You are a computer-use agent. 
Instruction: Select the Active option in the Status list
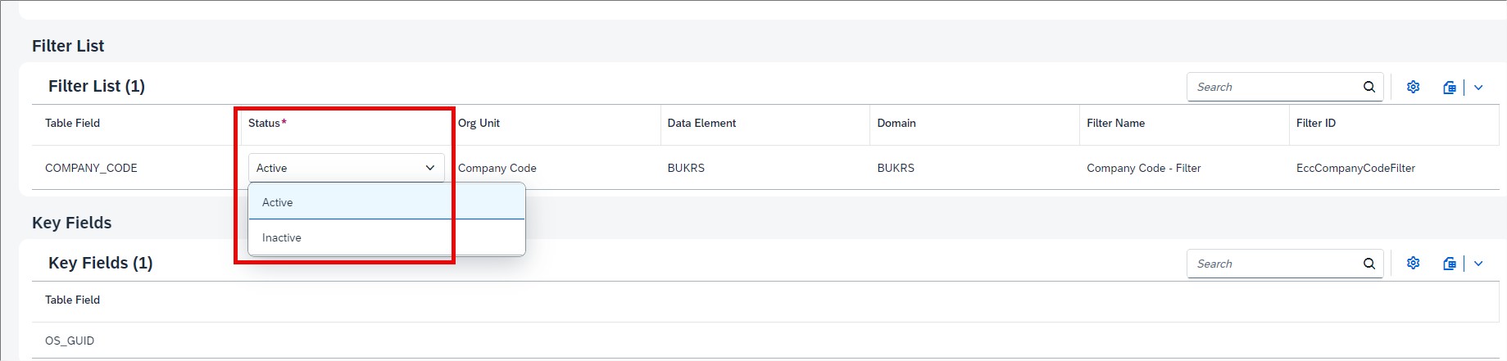pos(278,202)
